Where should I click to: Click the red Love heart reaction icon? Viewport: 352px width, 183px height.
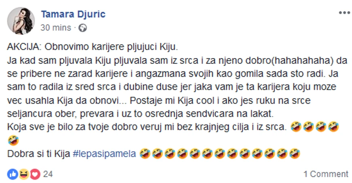(x=35, y=174)
